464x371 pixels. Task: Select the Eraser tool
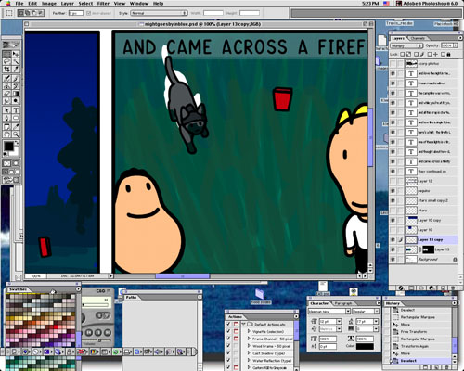6,94
